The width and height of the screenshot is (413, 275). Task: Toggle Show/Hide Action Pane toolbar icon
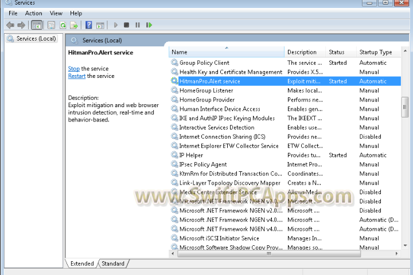(100, 25)
